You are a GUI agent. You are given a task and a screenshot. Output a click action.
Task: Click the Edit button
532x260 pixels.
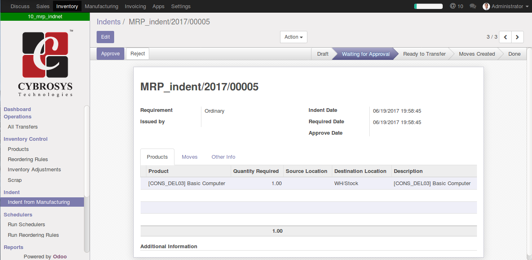105,37
